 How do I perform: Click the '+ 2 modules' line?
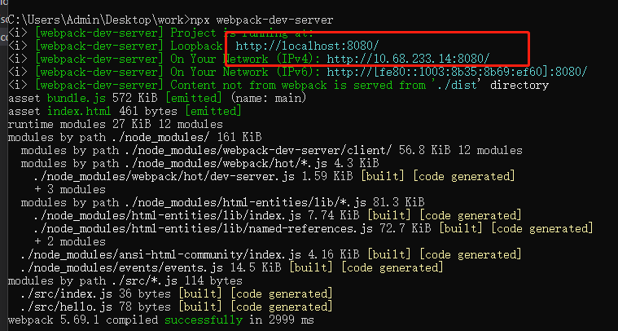pos(70,241)
